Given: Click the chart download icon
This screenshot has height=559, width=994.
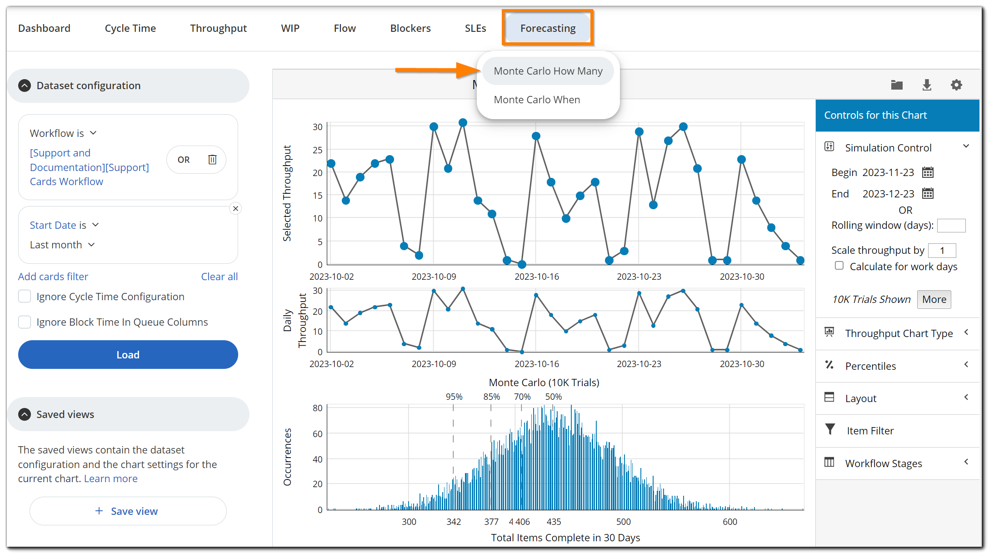Looking at the screenshot, I should [927, 85].
